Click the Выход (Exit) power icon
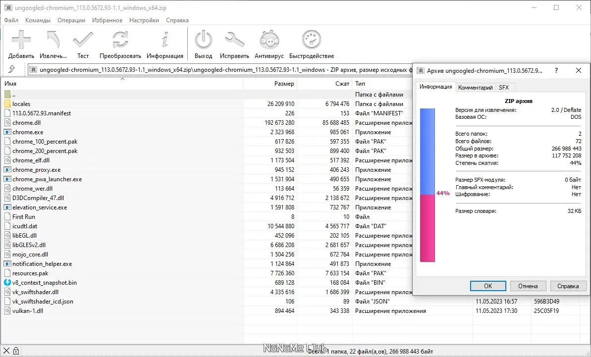This screenshot has height=357, width=591. 203,40
